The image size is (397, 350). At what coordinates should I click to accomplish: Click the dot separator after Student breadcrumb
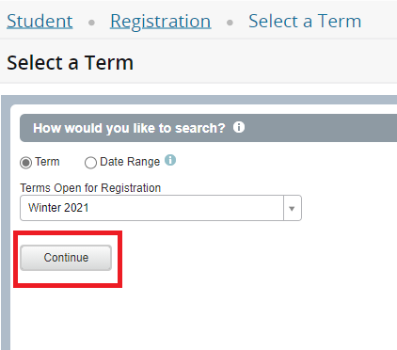(x=91, y=23)
